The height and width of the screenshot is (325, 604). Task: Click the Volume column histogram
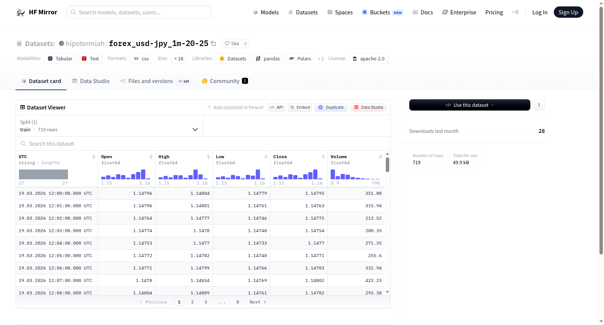pyautogui.click(x=355, y=174)
